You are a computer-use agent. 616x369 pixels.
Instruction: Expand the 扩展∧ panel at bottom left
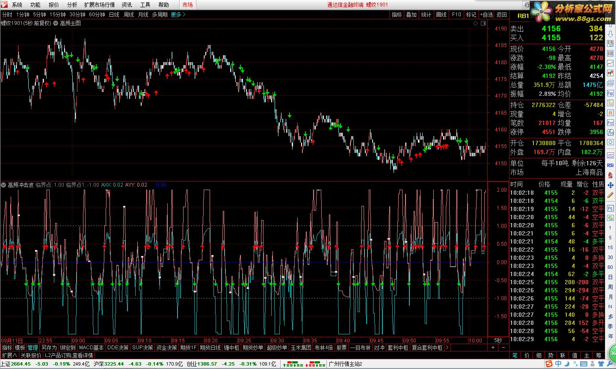click(x=9, y=355)
